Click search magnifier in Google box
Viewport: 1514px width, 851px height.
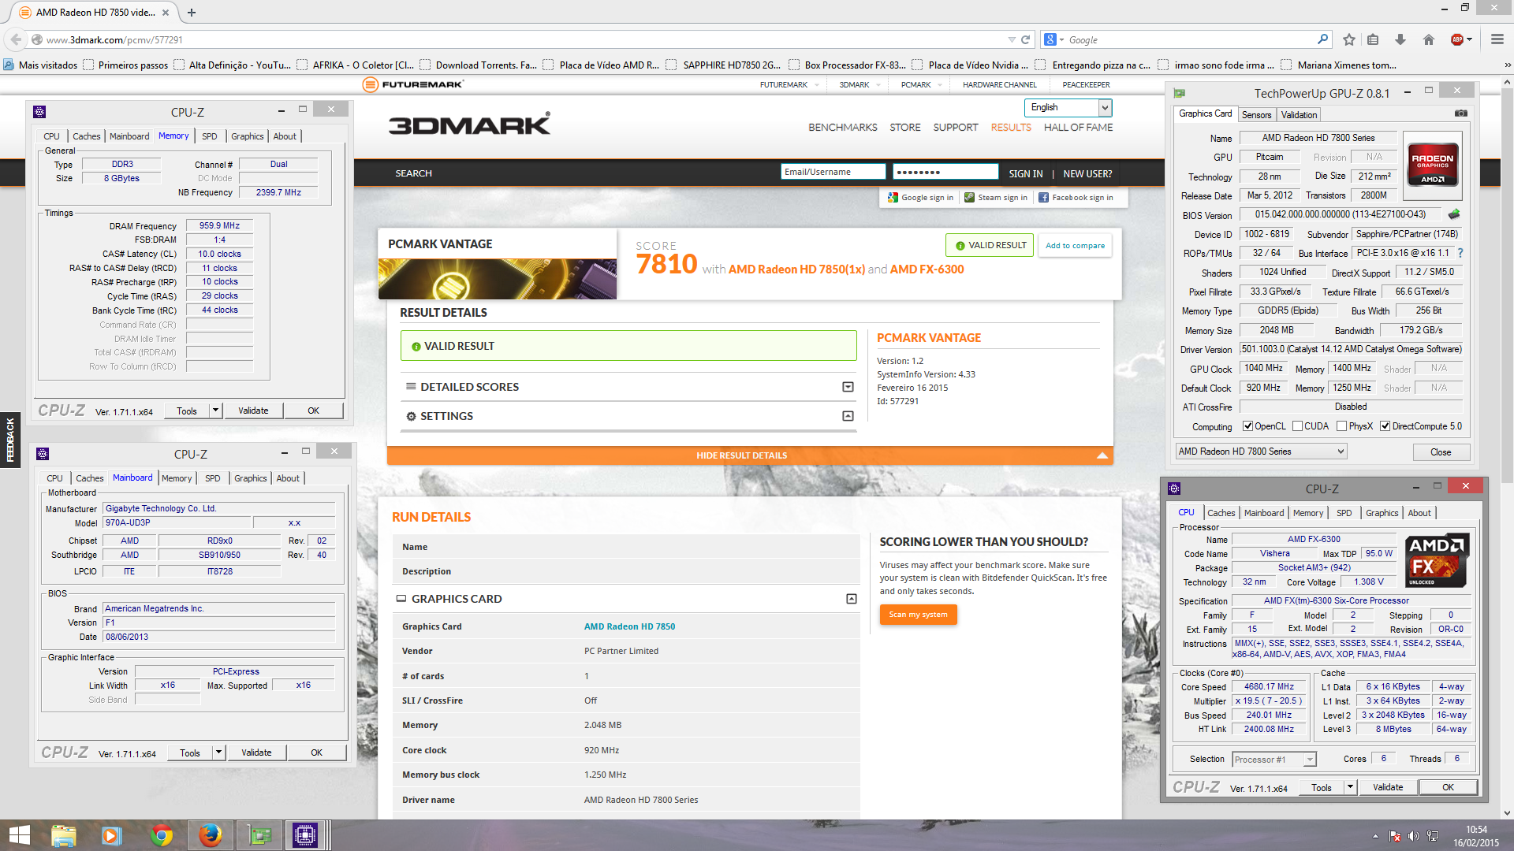(x=1322, y=39)
